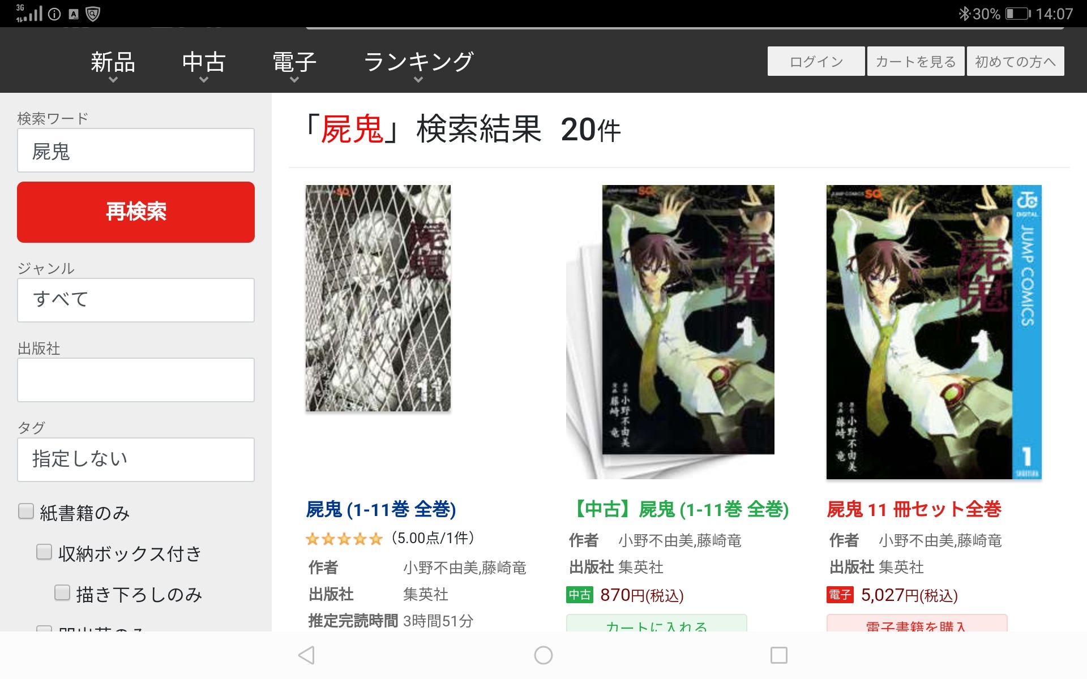1087x679 pixels.
Task: Open the 新品 navigation menu
Action: (x=113, y=66)
